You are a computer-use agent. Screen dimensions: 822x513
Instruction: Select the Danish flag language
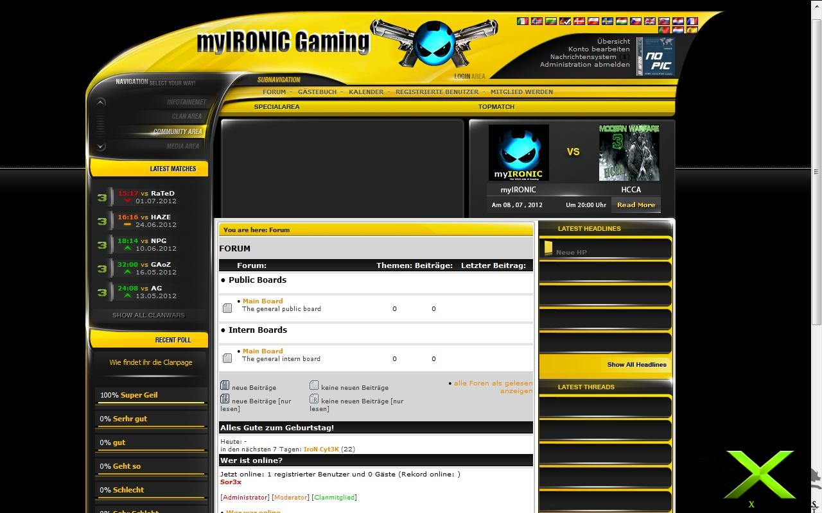(579, 21)
